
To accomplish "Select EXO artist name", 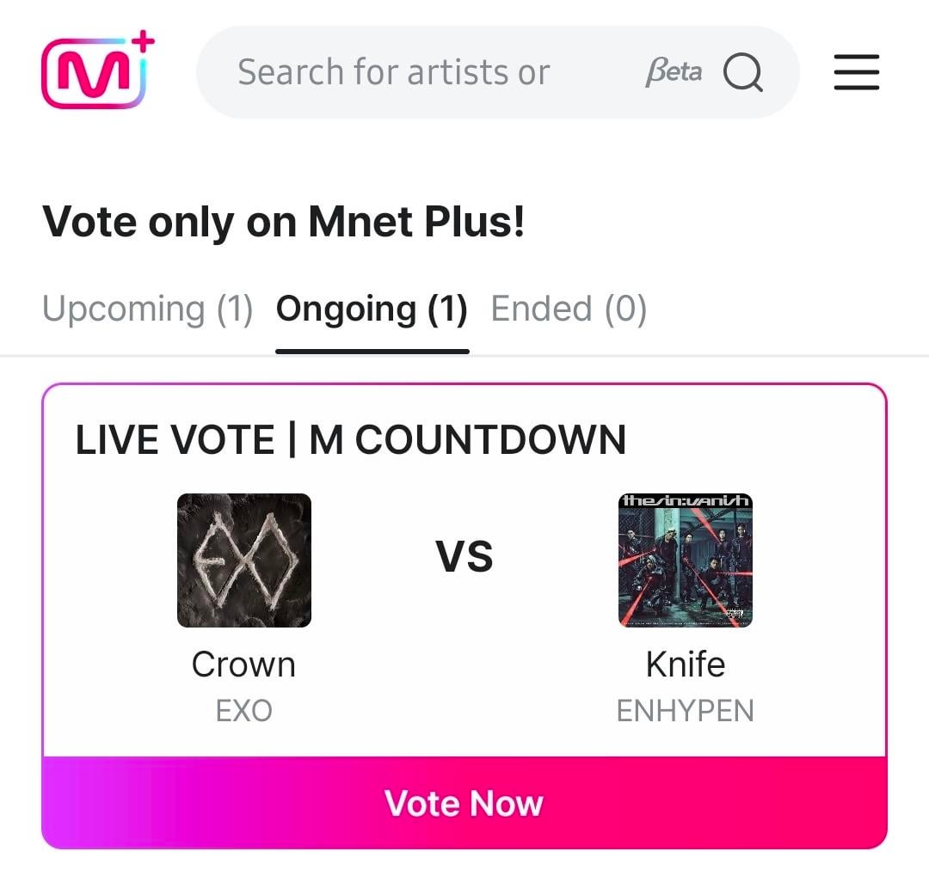I will tap(244, 710).
